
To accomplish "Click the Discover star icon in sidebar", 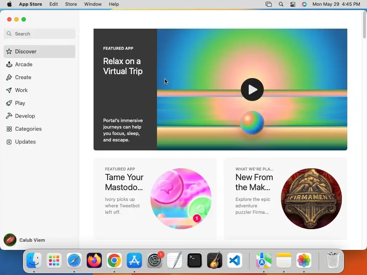I will pyautogui.click(x=9, y=52).
